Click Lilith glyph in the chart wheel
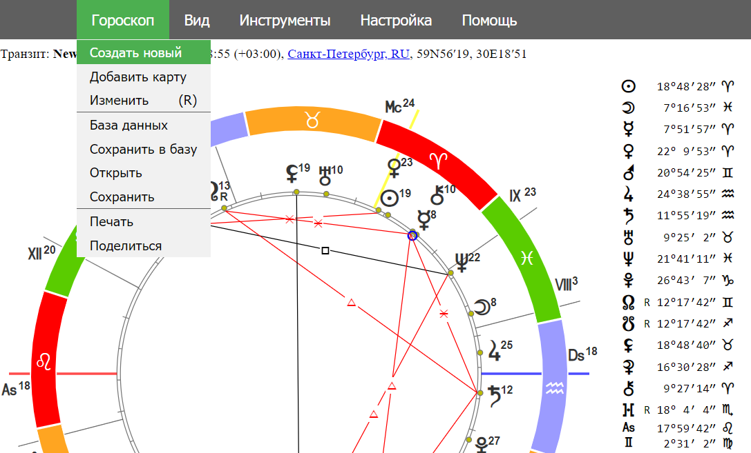 tap(292, 174)
